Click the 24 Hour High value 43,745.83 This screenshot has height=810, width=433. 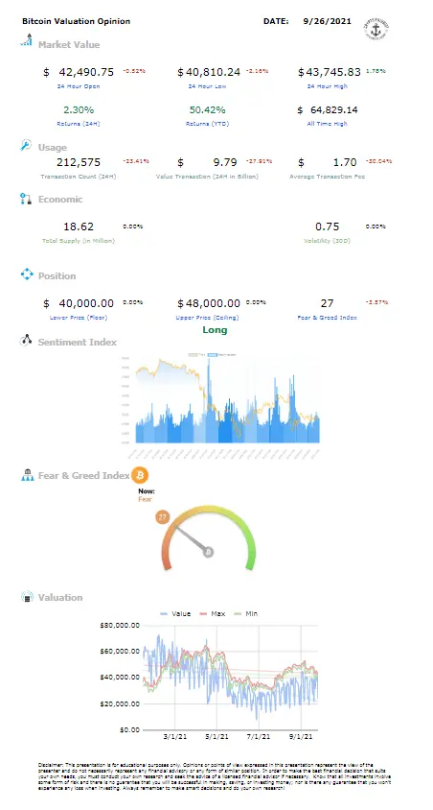332,72
